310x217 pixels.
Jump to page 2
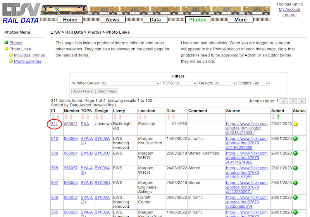(x=284, y=101)
